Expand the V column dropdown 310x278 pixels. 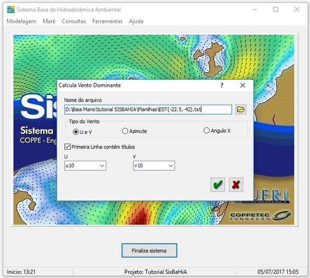(x=154, y=165)
